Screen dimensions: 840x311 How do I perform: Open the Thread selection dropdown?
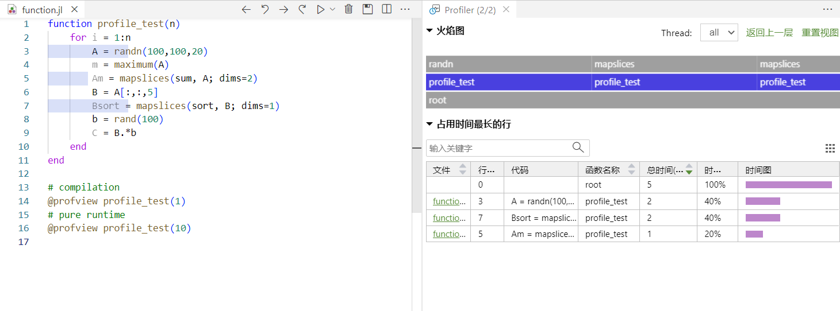(719, 33)
